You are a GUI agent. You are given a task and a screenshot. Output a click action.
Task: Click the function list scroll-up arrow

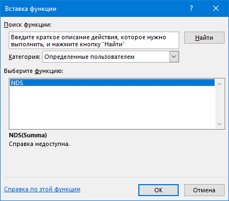(220, 84)
